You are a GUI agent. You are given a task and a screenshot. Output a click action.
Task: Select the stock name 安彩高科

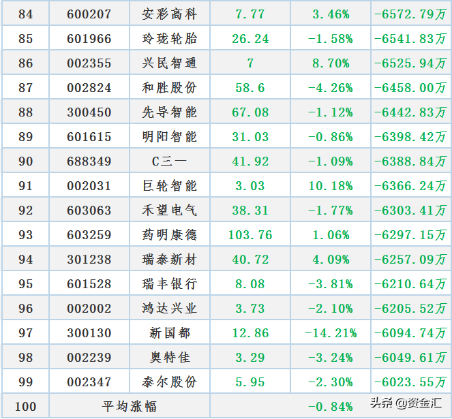point(170,14)
